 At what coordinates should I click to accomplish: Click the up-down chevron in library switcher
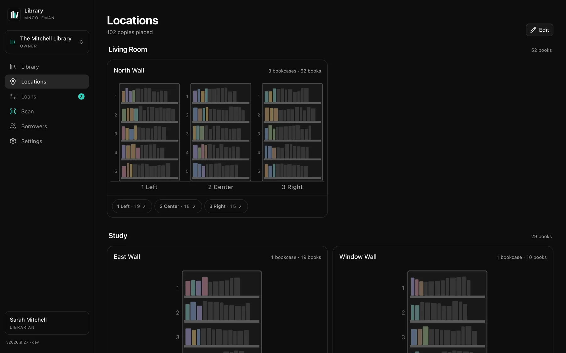tap(81, 42)
